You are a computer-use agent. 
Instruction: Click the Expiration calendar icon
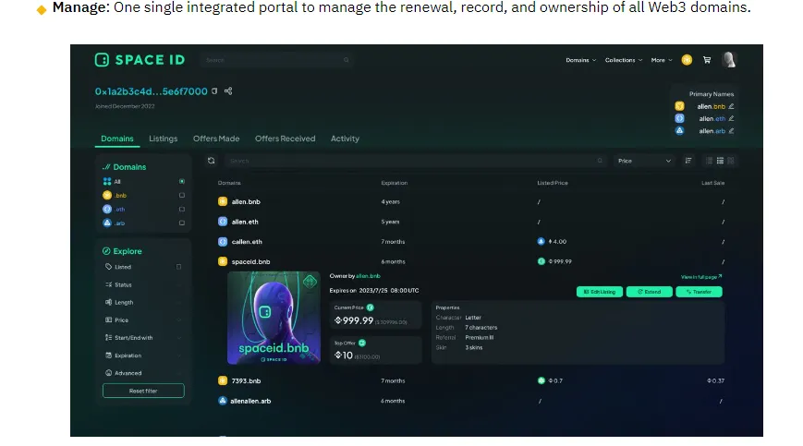[x=108, y=355]
